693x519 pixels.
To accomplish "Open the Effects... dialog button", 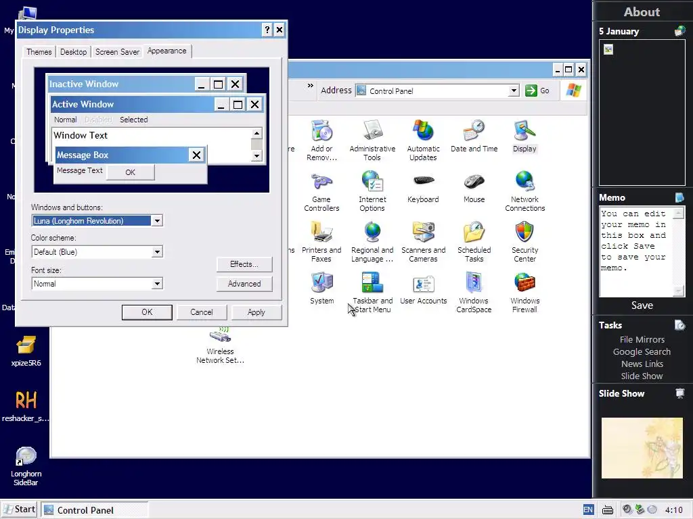I will (244, 264).
